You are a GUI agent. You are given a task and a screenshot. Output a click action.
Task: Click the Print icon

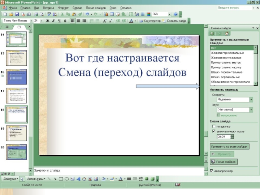click(36, 14)
